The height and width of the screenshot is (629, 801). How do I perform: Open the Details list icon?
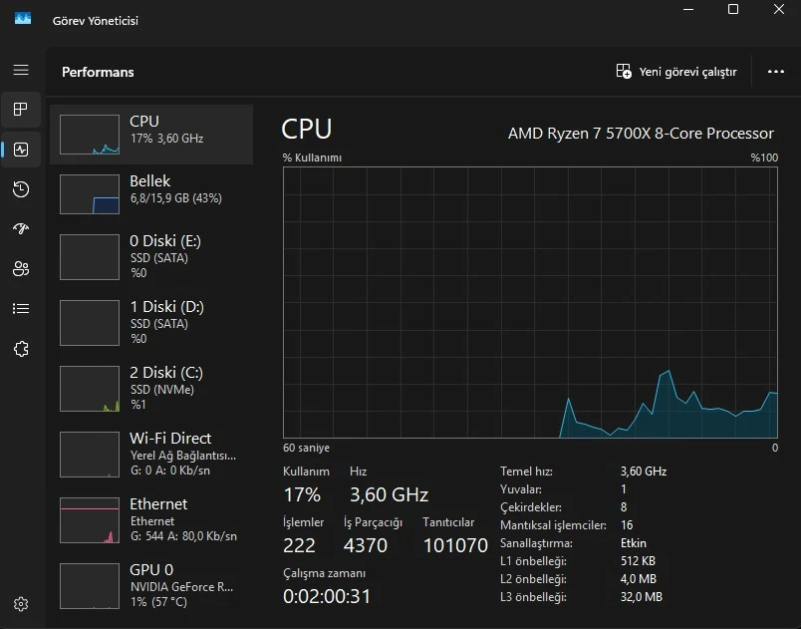pyautogui.click(x=21, y=309)
